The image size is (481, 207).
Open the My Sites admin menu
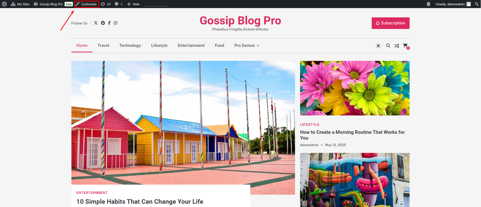[20, 4]
